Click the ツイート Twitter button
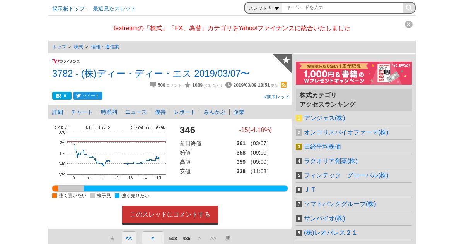The height and width of the screenshot is (244, 464). 88,96
